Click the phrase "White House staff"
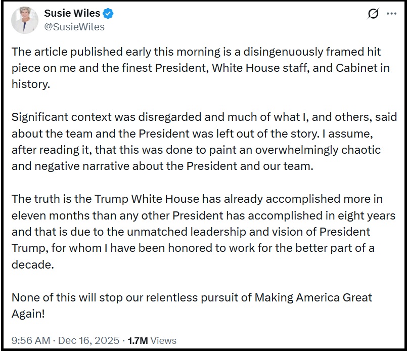The width and height of the screenshot is (407, 351). click(255, 68)
